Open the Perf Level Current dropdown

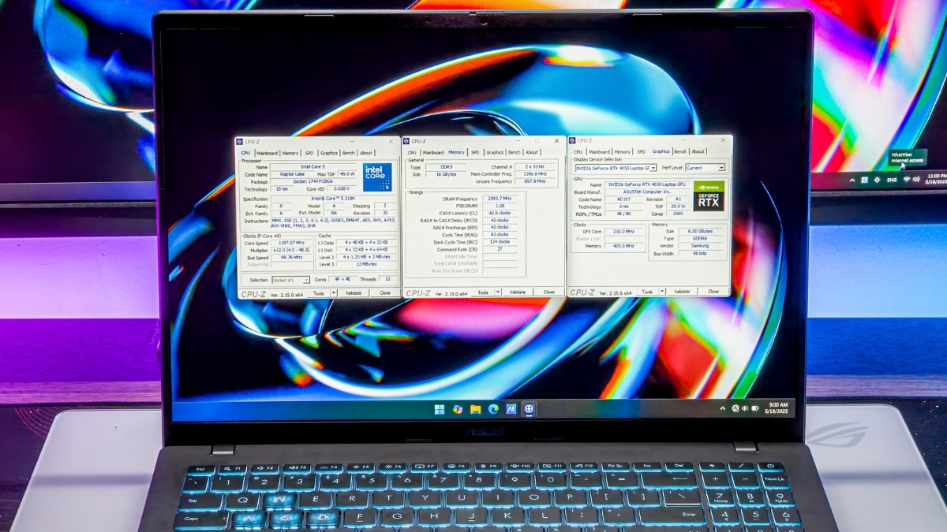pos(706,168)
